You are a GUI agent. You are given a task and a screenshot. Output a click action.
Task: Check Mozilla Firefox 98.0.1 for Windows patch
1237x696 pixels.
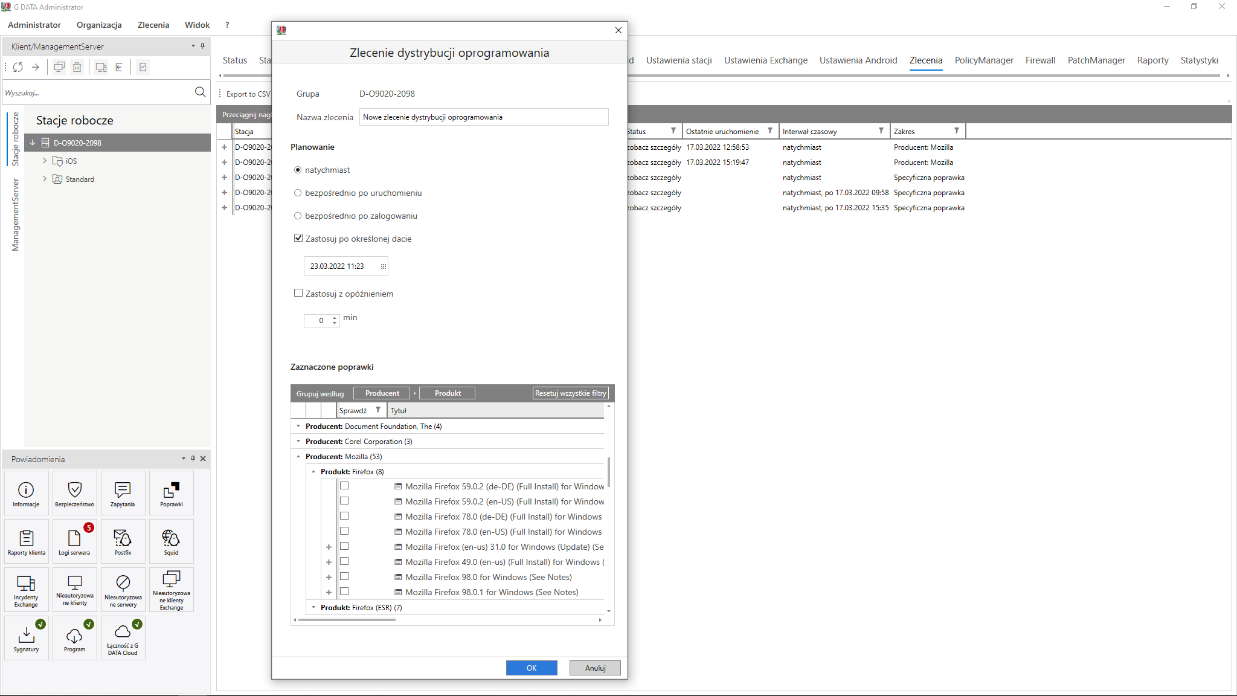(x=344, y=591)
